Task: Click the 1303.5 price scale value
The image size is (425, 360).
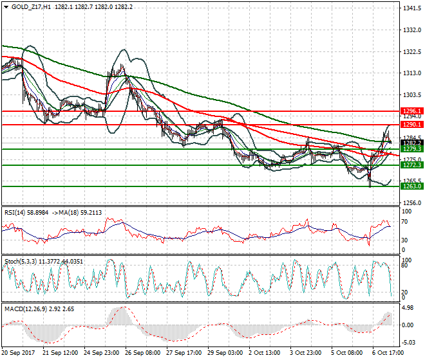Action: point(412,94)
